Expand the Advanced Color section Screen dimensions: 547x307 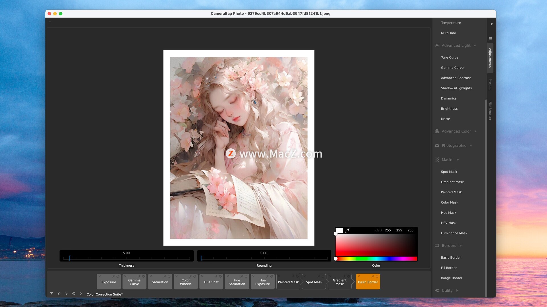click(x=475, y=131)
